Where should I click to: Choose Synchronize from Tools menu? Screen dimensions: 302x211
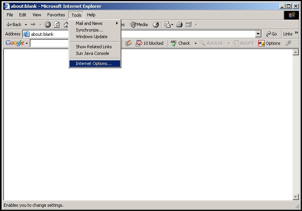pyautogui.click(x=95, y=30)
